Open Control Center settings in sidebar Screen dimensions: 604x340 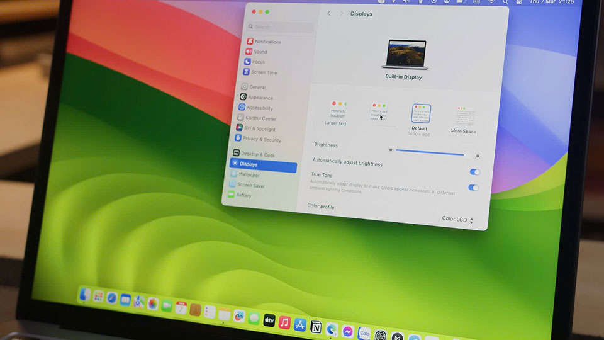pyautogui.click(x=257, y=118)
